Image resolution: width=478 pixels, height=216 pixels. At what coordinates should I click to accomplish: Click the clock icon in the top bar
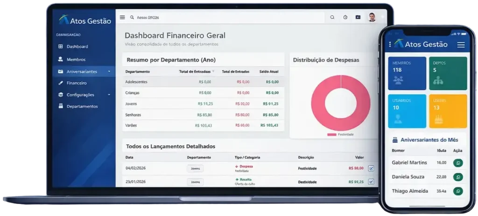345,17
